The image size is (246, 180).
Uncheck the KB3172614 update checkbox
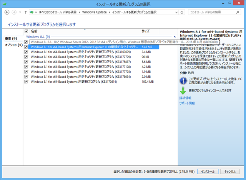pyautogui.click(x=26, y=82)
